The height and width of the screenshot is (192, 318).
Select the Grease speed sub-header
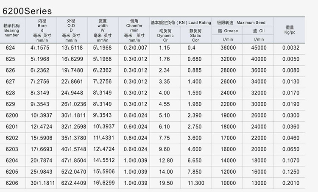click(x=228, y=31)
